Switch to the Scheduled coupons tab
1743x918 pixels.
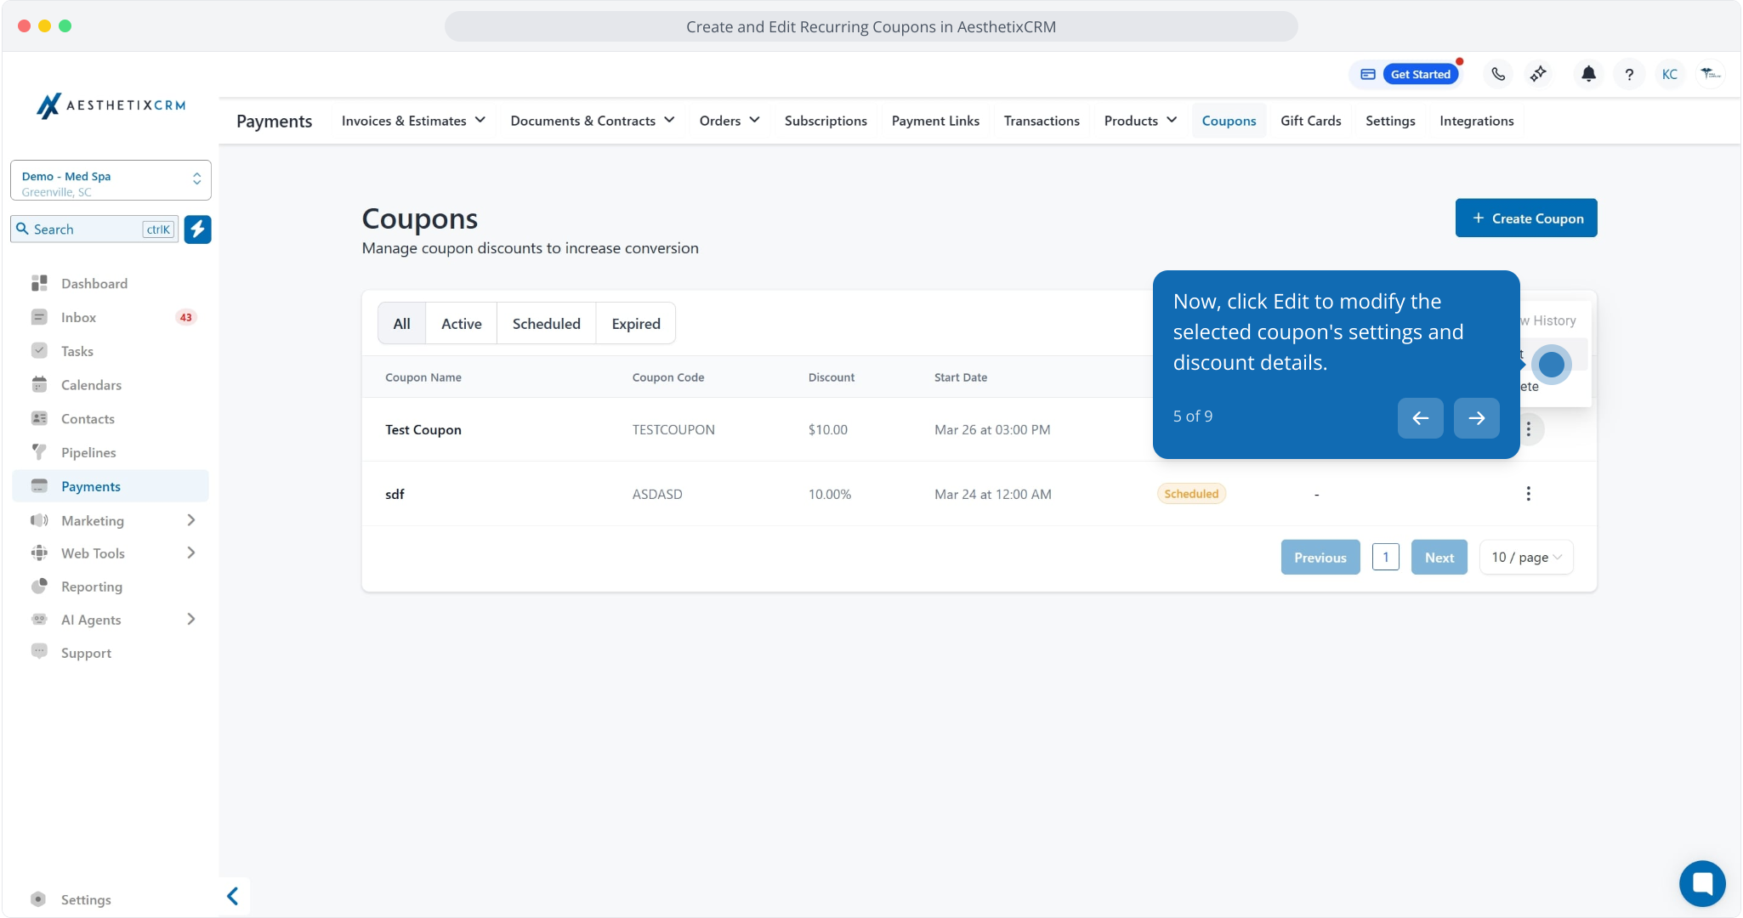(x=546, y=324)
